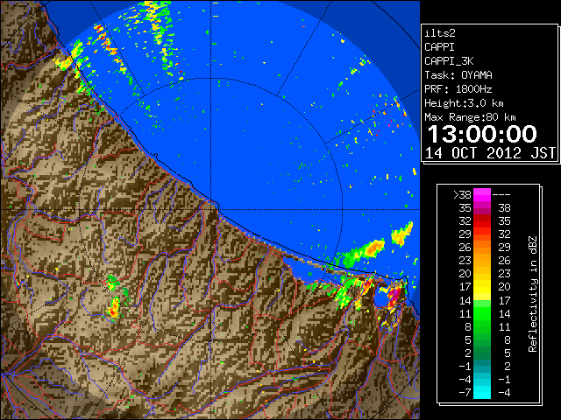
Task: Pick the teal -1 to 2 dBZ swatch
Action: [x=482, y=366]
